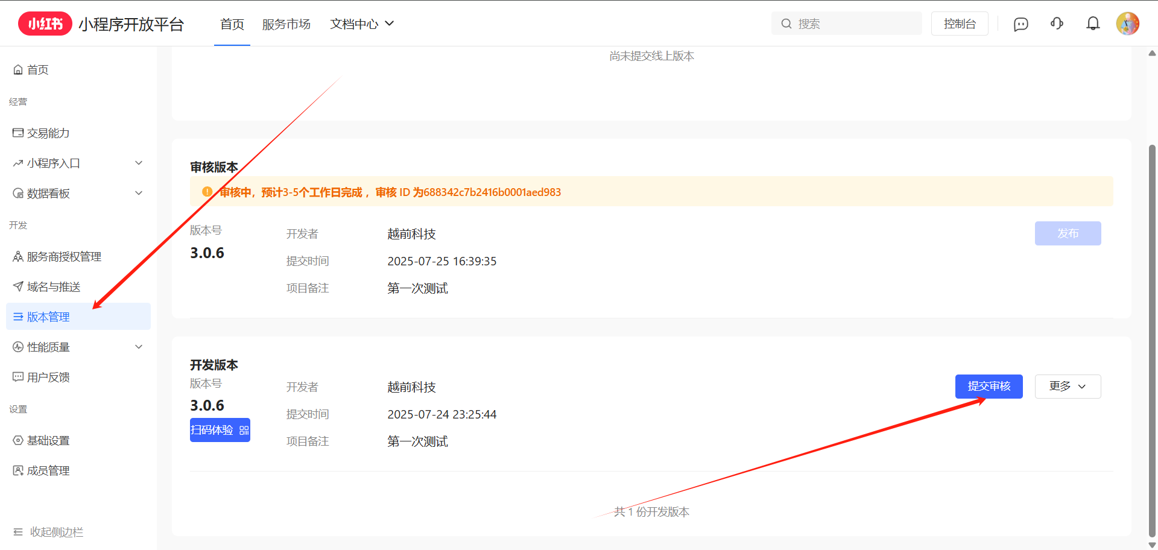Click the customer service headset icon

click(x=1057, y=24)
